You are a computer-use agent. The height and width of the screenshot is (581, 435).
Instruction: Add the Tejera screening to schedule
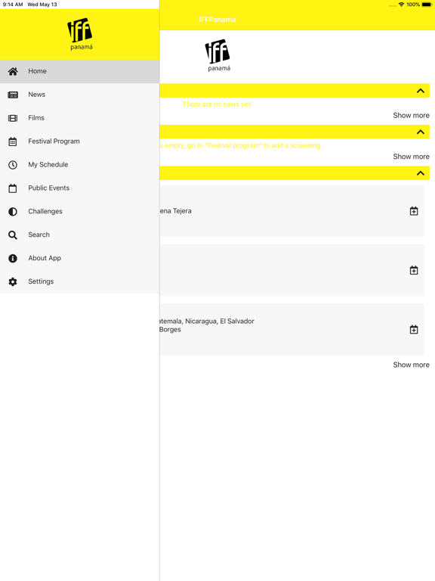pyautogui.click(x=414, y=211)
